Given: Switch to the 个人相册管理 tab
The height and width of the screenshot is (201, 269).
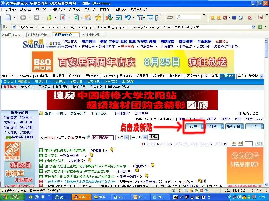Looking at the screenshot, I should point(92,35).
